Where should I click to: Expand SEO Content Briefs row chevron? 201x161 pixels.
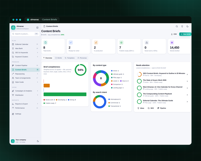click(187, 74)
